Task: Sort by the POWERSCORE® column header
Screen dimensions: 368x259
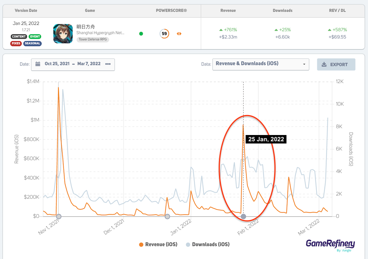Action: (x=171, y=10)
